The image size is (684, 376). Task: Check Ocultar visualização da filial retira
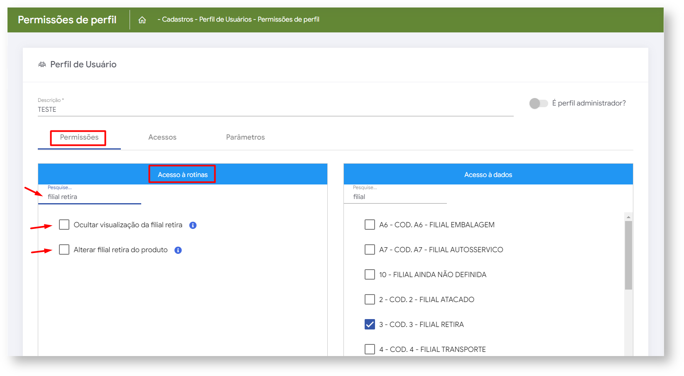click(64, 225)
